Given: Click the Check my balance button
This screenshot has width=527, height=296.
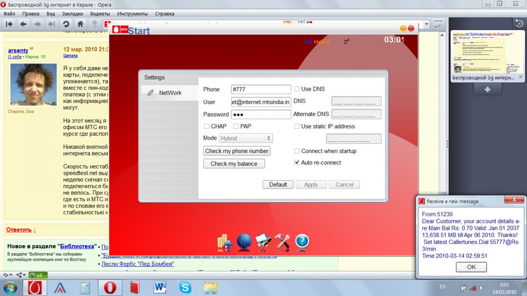Looking at the screenshot, I should (x=234, y=164).
